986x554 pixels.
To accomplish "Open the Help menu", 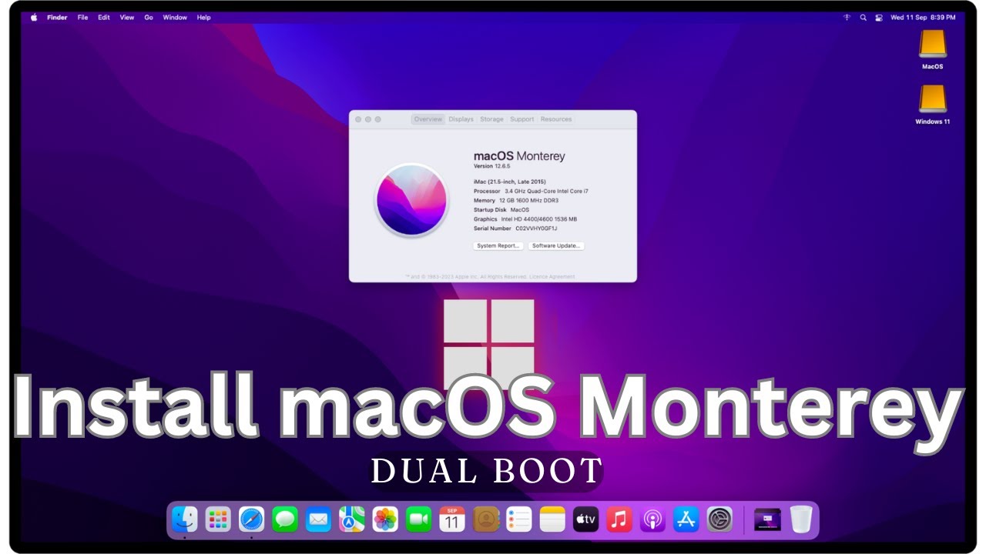I will coord(203,17).
